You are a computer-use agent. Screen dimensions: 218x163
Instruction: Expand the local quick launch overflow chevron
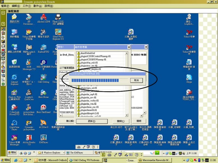pos(30,160)
